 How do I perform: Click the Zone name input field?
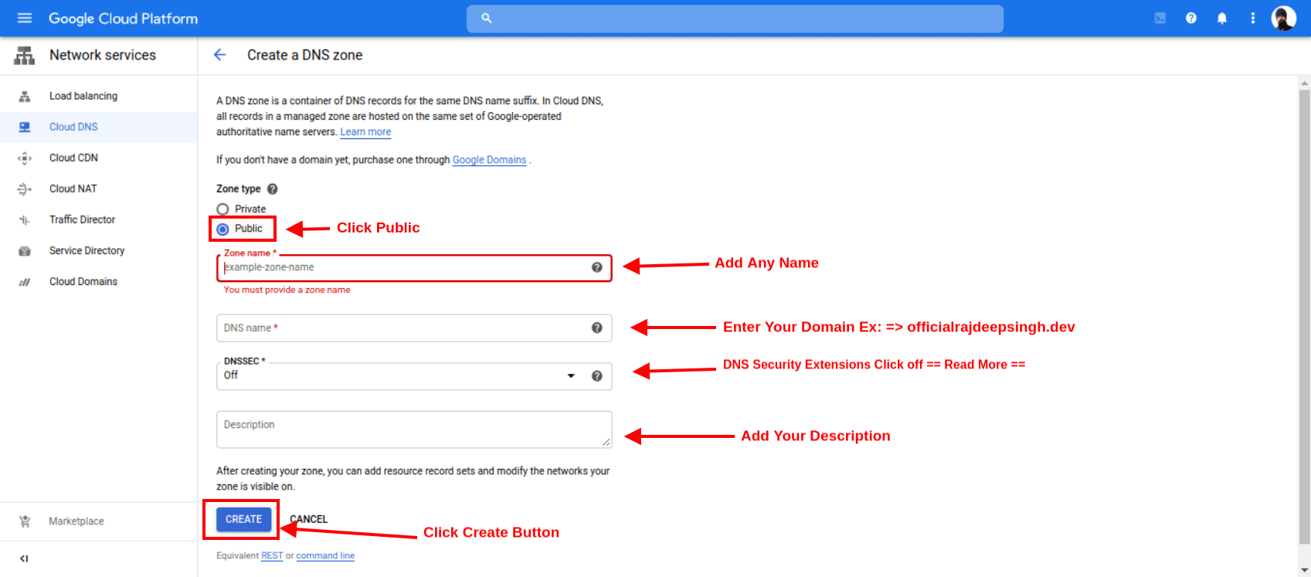click(x=414, y=268)
